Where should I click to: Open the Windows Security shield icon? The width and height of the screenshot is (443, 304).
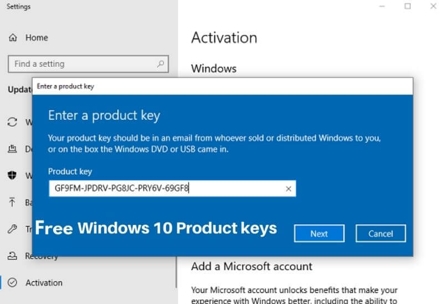(x=12, y=176)
